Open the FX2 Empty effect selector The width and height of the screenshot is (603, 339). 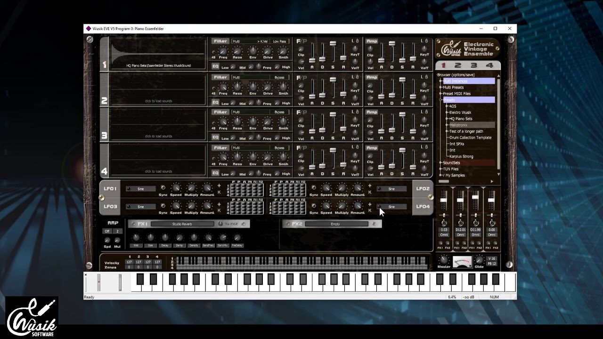pyautogui.click(x=335, y=224)
